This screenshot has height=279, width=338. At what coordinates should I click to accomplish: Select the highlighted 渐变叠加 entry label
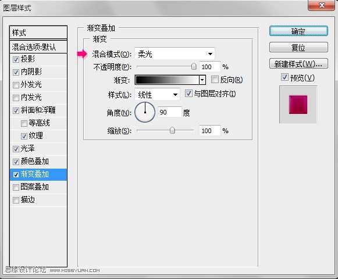35,174
